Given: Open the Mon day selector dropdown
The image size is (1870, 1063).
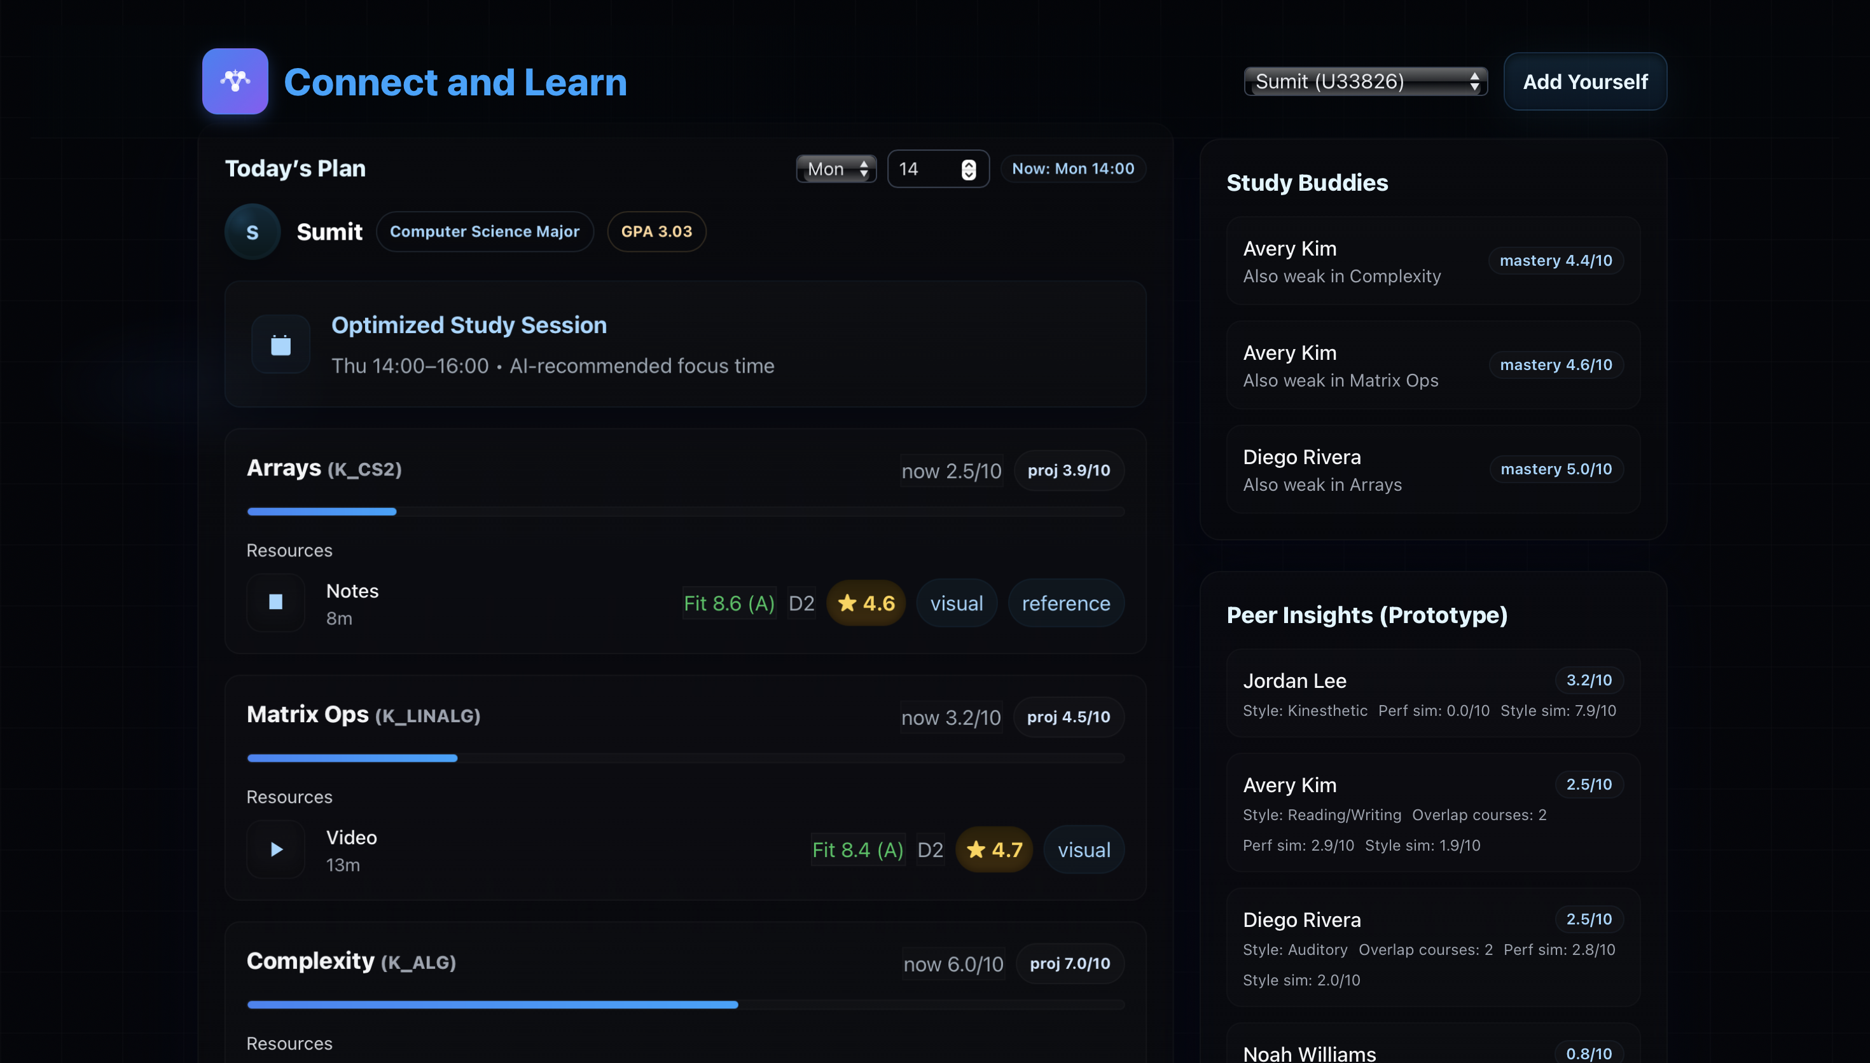Looking at the screenshot, I should pyautogui.click(x=836, y=169).
